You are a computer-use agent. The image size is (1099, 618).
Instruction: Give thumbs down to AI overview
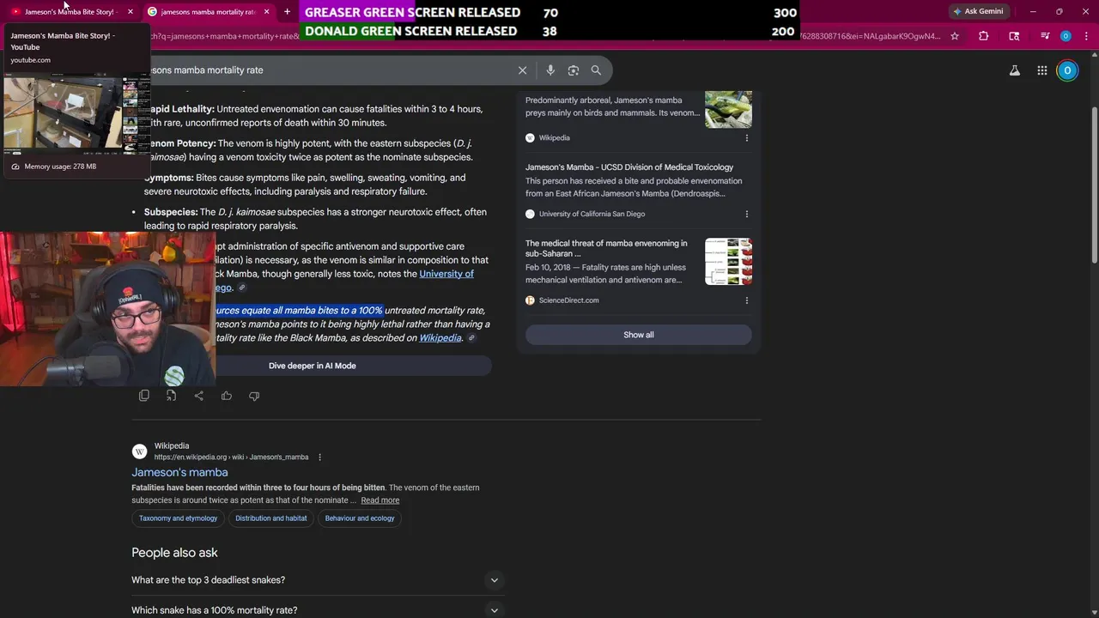(254, 396)
